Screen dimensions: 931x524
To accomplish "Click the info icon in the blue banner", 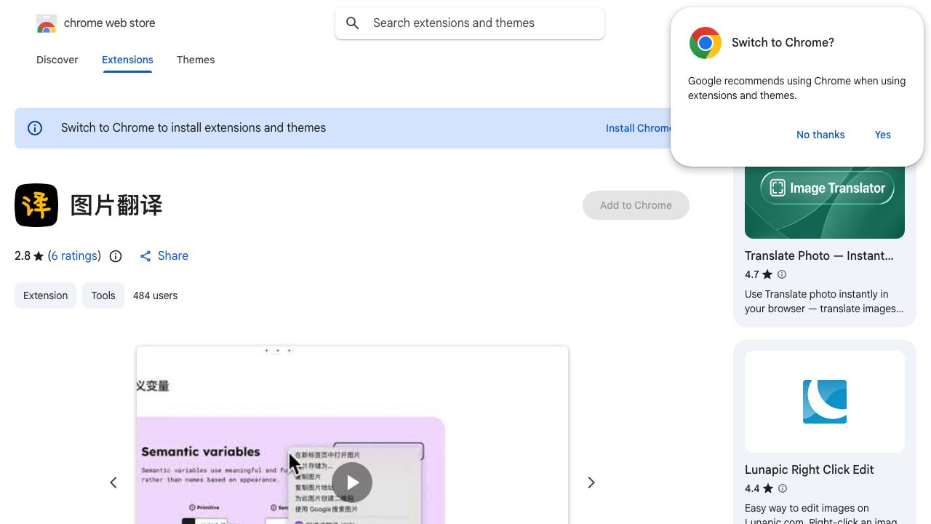I will click(x=35, y=128).
